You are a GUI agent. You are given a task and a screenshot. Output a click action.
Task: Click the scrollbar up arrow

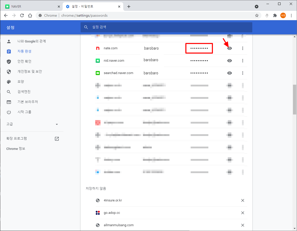(294, 37)
